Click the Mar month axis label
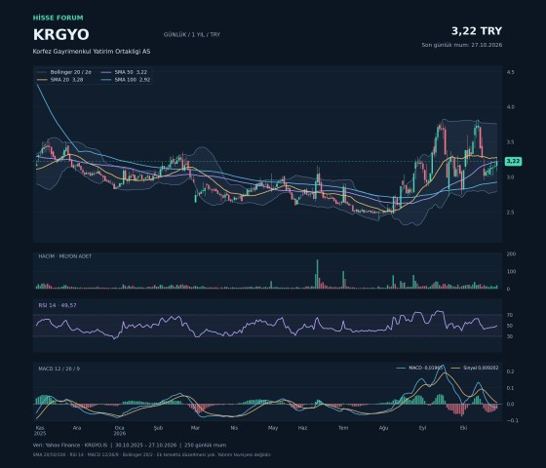Image resolution: width=546 pixels, height=468 pixels. coord(195,428)
